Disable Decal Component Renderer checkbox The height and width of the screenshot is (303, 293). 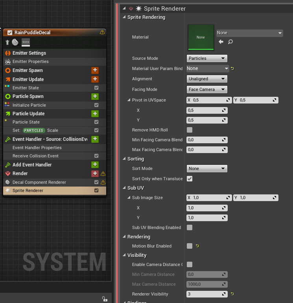pos(96,182)
